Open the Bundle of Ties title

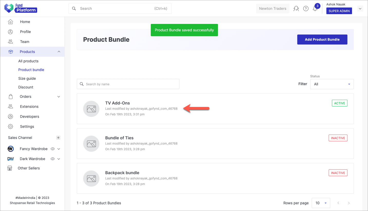point(119,138)
